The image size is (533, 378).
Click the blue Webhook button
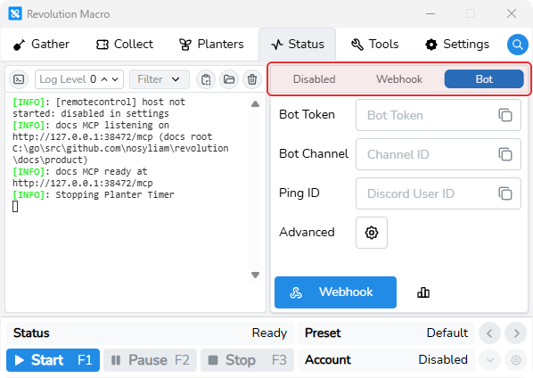click(x=335, y=292)
